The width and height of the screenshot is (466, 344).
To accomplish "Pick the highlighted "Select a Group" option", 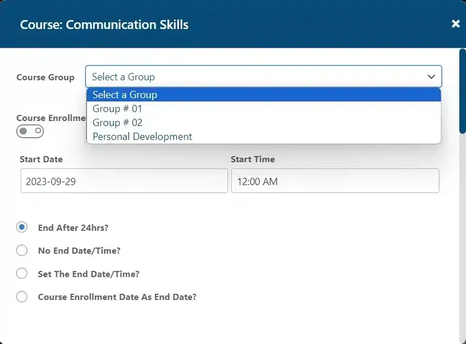I will click(125, 95).
